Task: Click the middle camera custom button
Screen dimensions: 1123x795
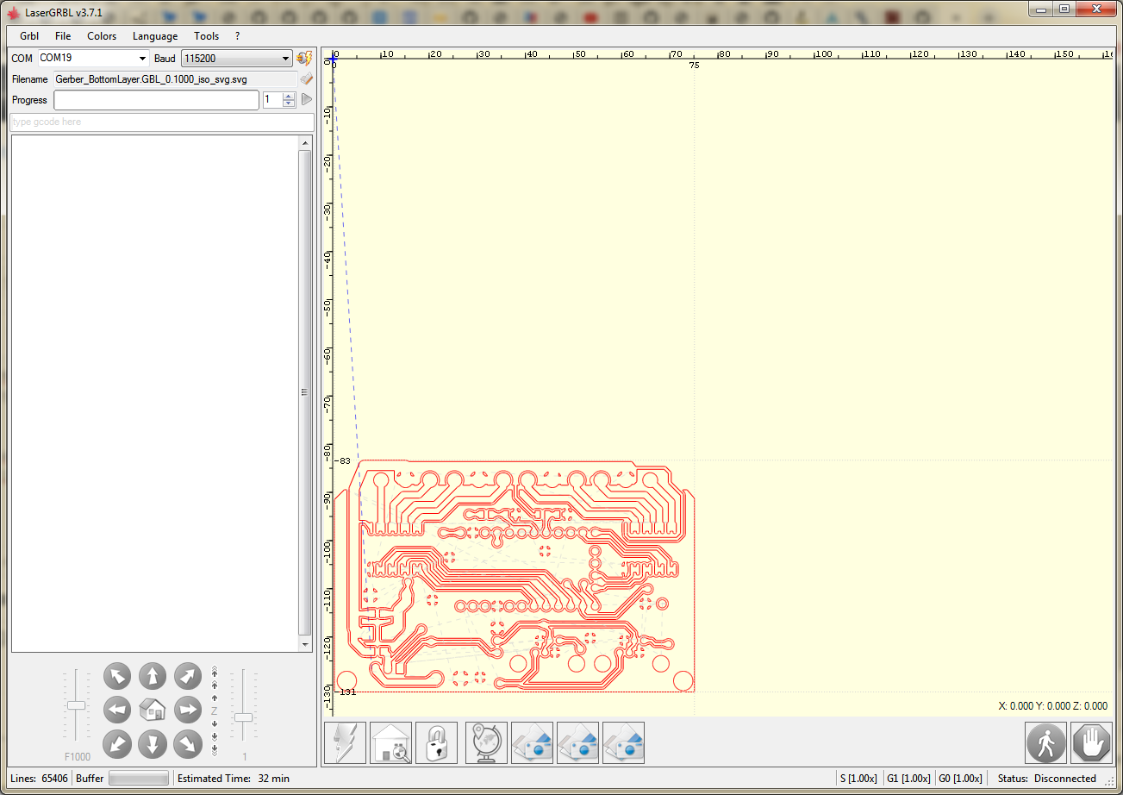Action: coord(578,742)
